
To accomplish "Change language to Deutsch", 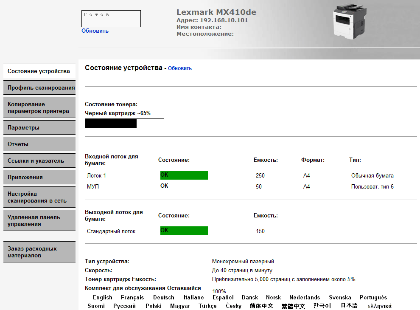I will (163, 297).
